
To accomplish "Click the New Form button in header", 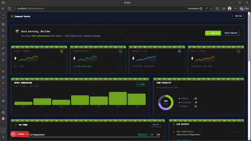I will click(x=237, y=16).
